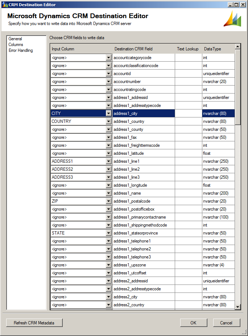Open input dropdown for address1_longitude
Viewport: 248px width, 336px height.
pyautogui.click(x=109, y=185)
